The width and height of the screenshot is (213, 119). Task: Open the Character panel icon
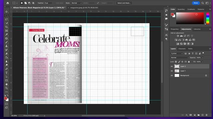click(166, 35)
